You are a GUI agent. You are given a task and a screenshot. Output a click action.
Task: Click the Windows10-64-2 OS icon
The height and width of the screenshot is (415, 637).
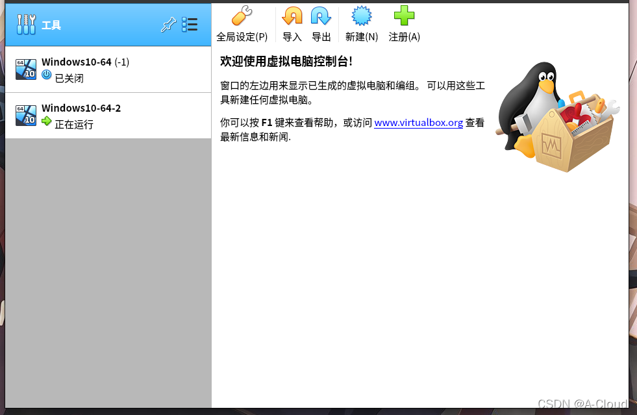(x=26, y=116)
